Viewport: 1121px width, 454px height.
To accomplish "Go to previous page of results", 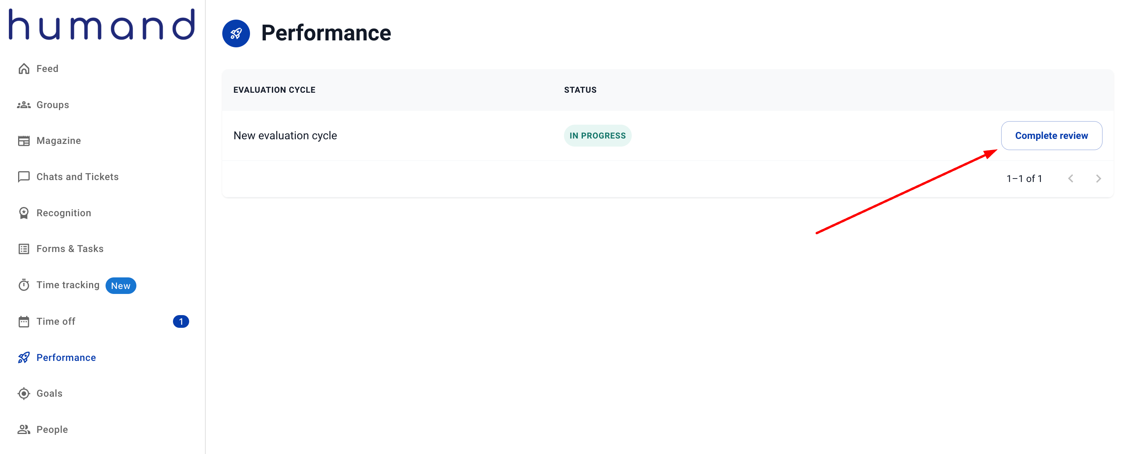I will [x=1071, y=179].
